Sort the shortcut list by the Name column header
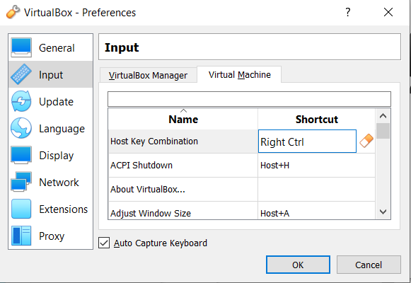 pos(183,120)
